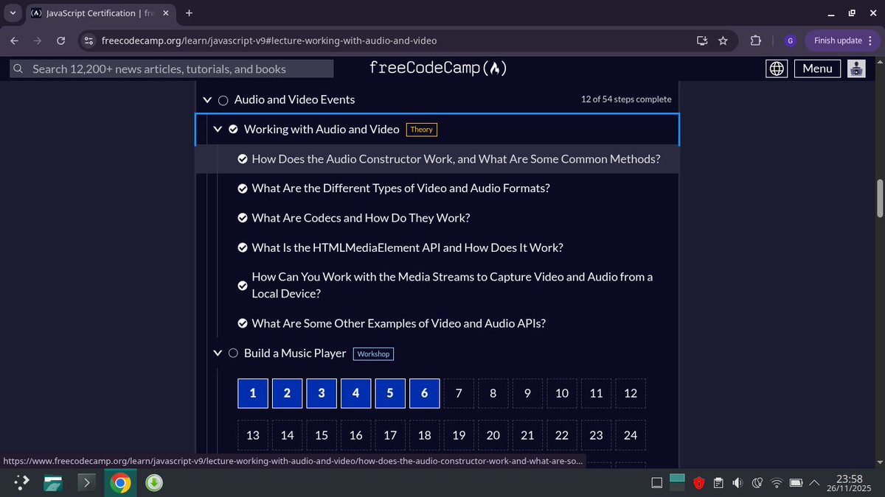Open the volume tray icon
The width and height of the screenshot is (885, 497).
[x=737, y=483]
